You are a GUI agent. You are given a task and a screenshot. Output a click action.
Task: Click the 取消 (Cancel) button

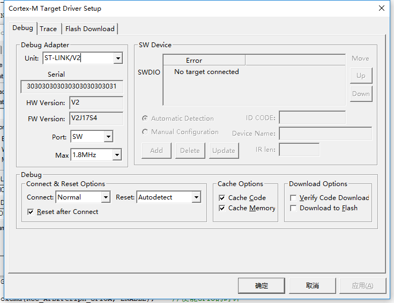tap(312, 286)
